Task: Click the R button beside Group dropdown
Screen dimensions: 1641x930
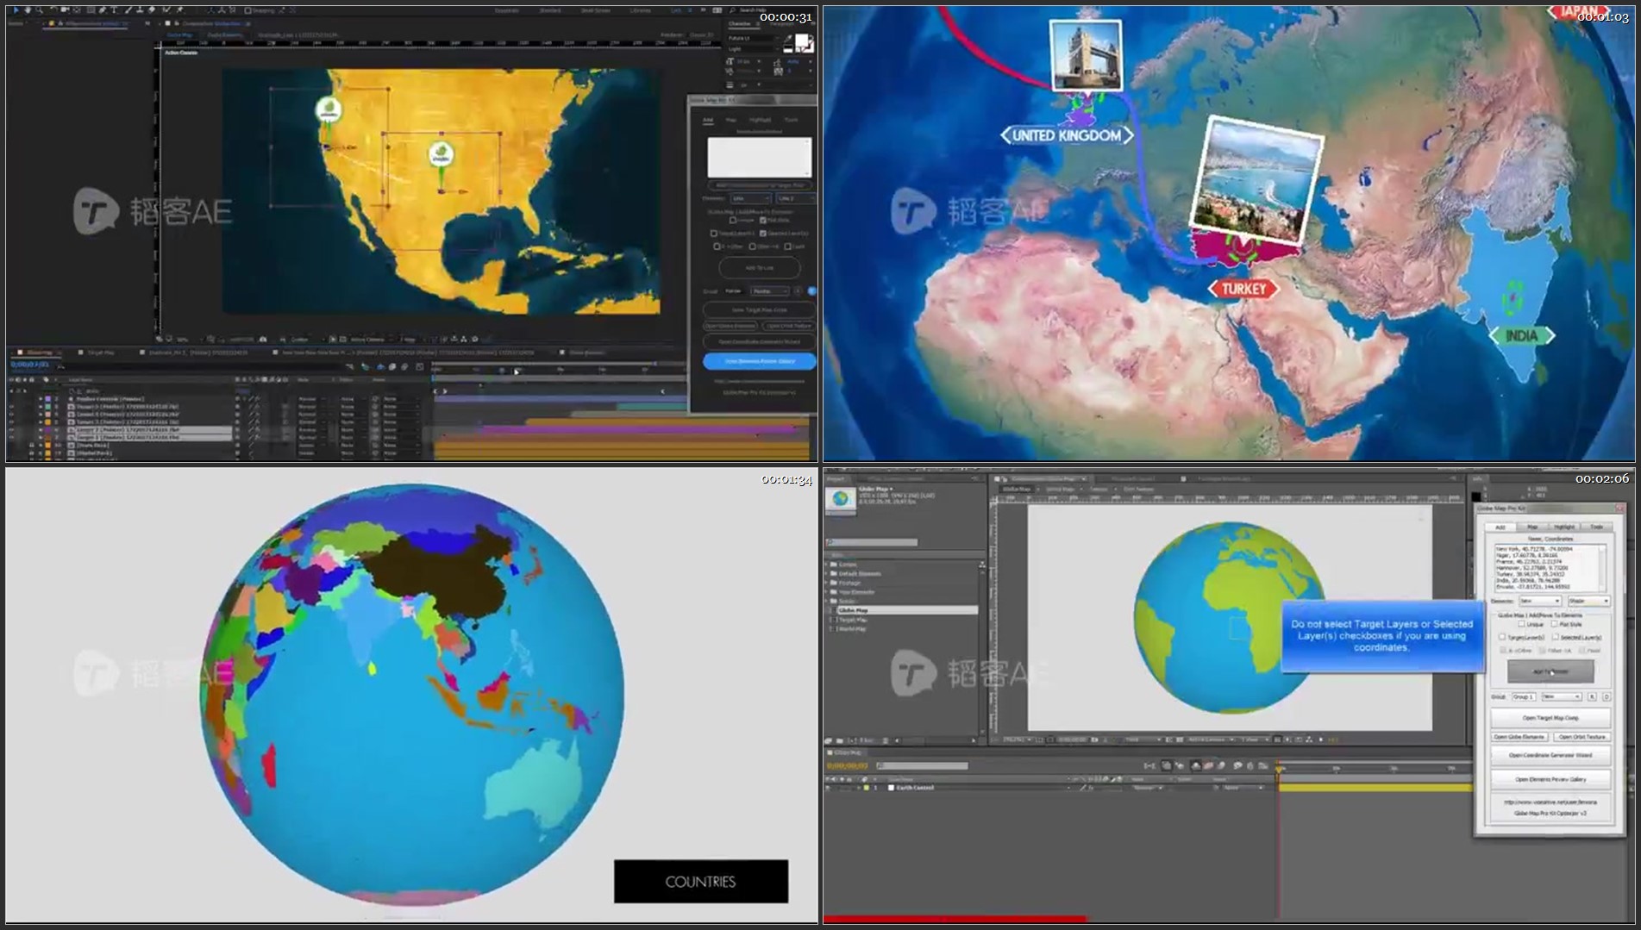Action: [x=1592, y=696]
